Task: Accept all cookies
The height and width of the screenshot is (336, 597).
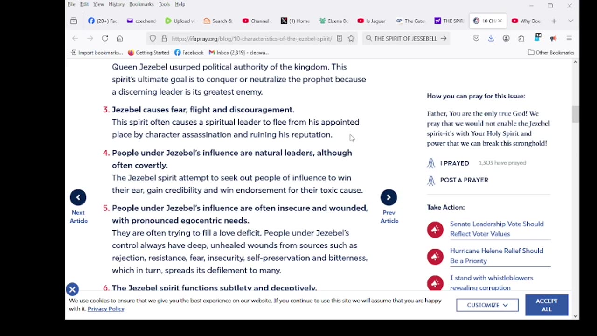Action: (x=546, y=305)
